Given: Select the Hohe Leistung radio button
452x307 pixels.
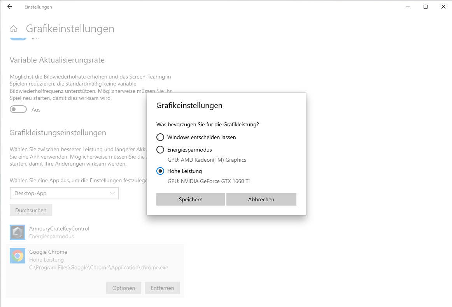Looking at the screenshot, I should [160, 171].
